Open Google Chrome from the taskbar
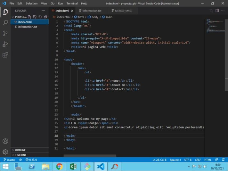228x171 pixels. tap(59, 167)
